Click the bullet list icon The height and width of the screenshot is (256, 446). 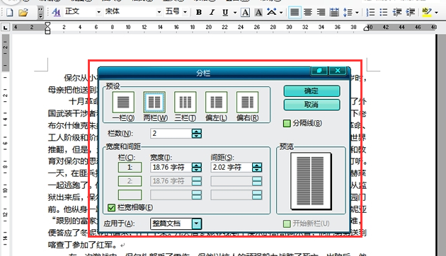tap(384, 12)
